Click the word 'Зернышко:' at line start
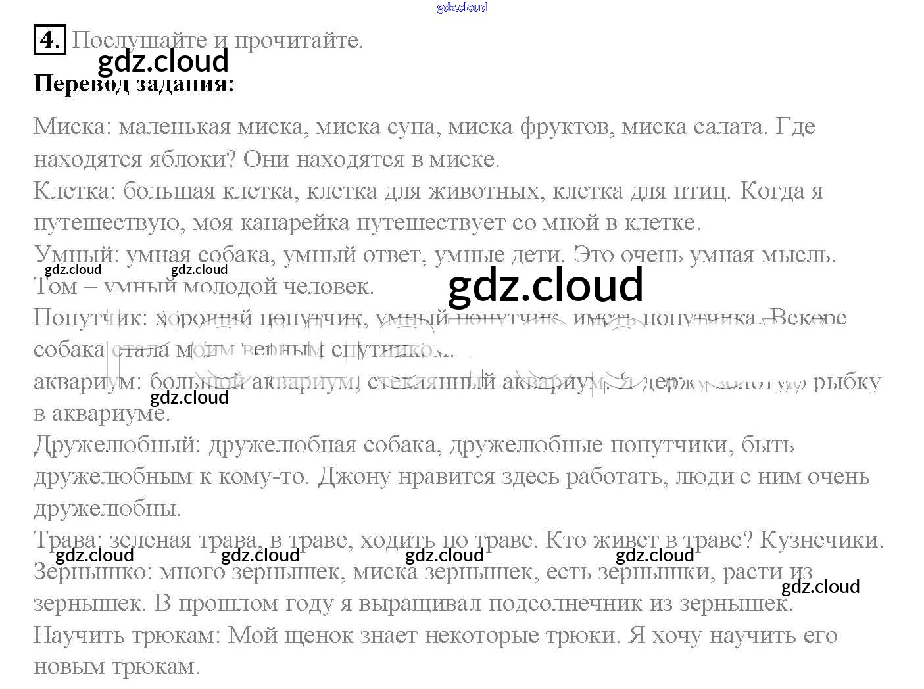 pyautogui.click(x=93, y=572)
